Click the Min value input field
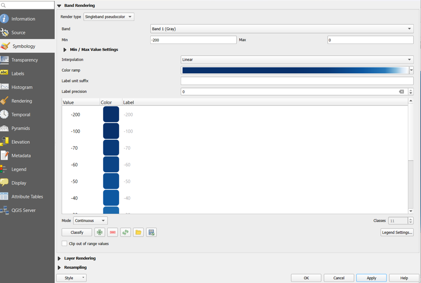This screenshot has height=283, width=421. point(193,40)
